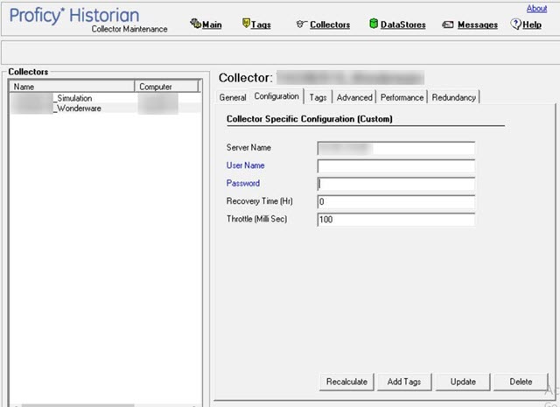The image size is (560, 407).
Task: Click the Delete button
Action: click(x=521, y=382)
